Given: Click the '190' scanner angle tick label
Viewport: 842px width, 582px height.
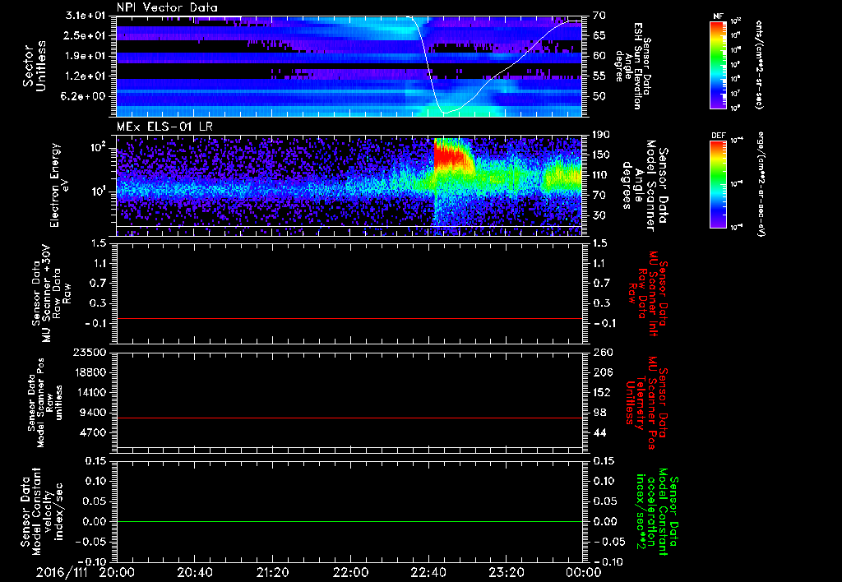Looking at the screenshot, I should coord(601,135).
